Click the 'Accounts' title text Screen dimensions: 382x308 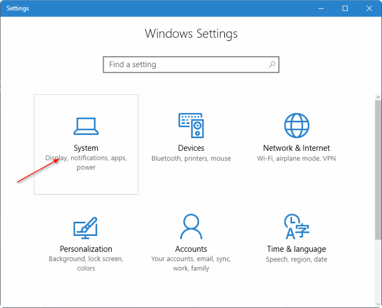[191, 249]
